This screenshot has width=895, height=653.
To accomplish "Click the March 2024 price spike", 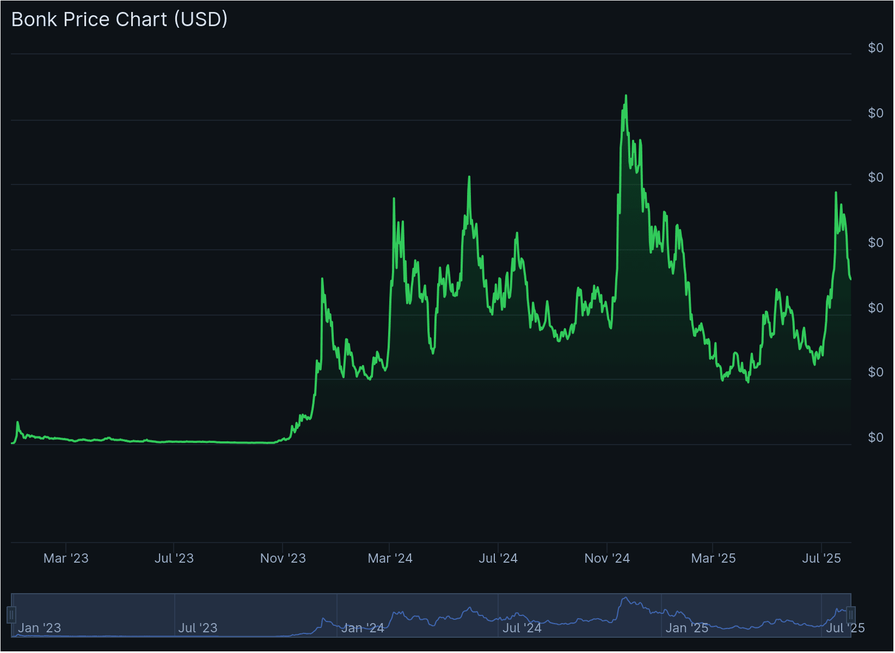I will coord(394,199).
